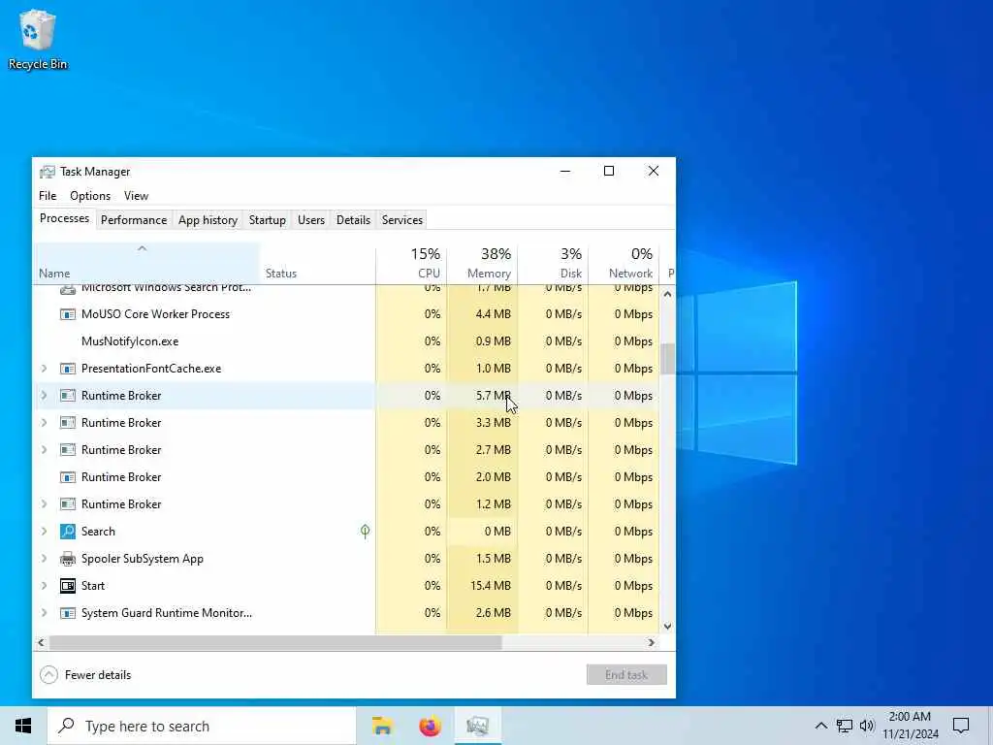Open the File menu
Viewport: 993px width, 745px height.
pos(48,196)
